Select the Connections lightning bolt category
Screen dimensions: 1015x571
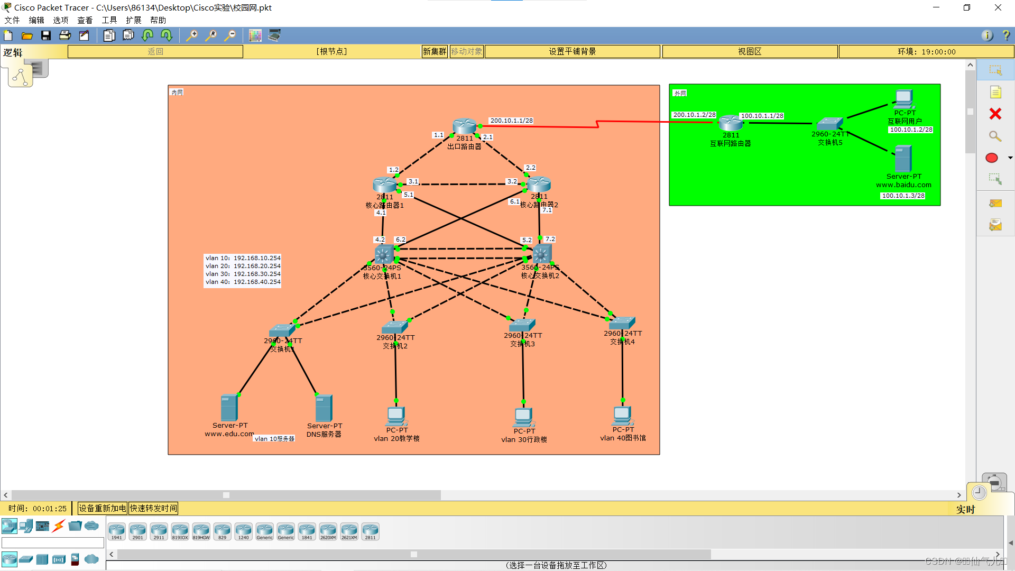click(59, 526)
